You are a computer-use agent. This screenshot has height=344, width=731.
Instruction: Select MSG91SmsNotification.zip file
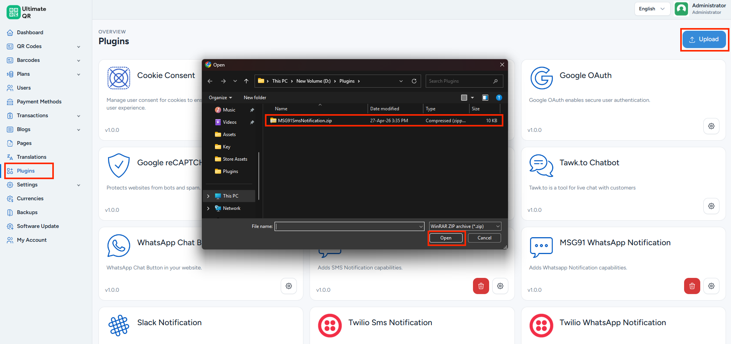pos(384,121)
